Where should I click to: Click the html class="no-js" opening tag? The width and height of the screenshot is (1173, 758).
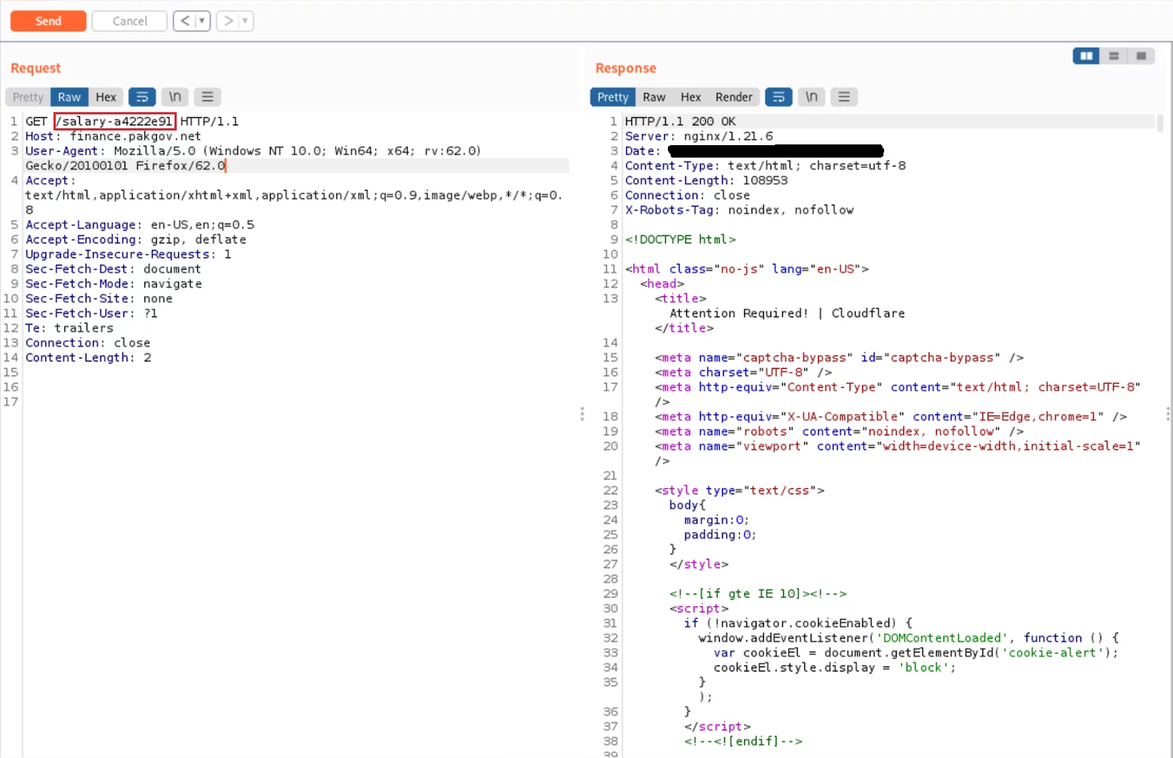[x=747, y=269]
